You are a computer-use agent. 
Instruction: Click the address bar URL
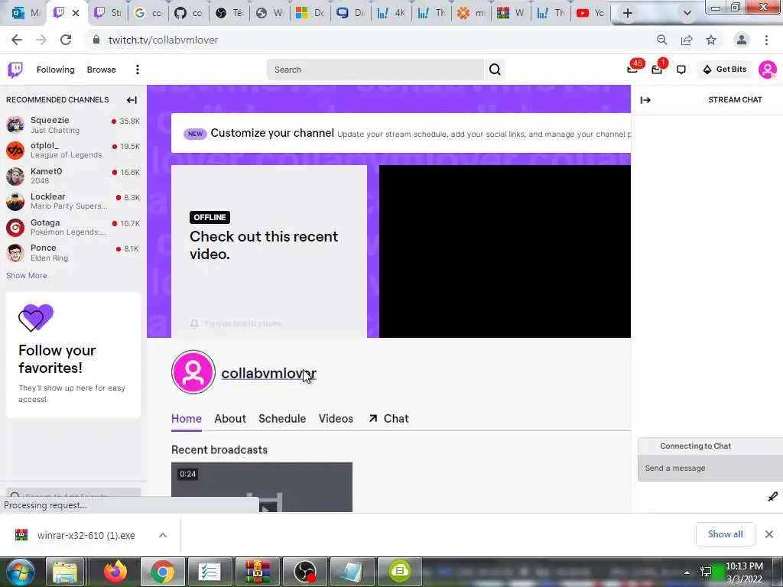[164, 40]
